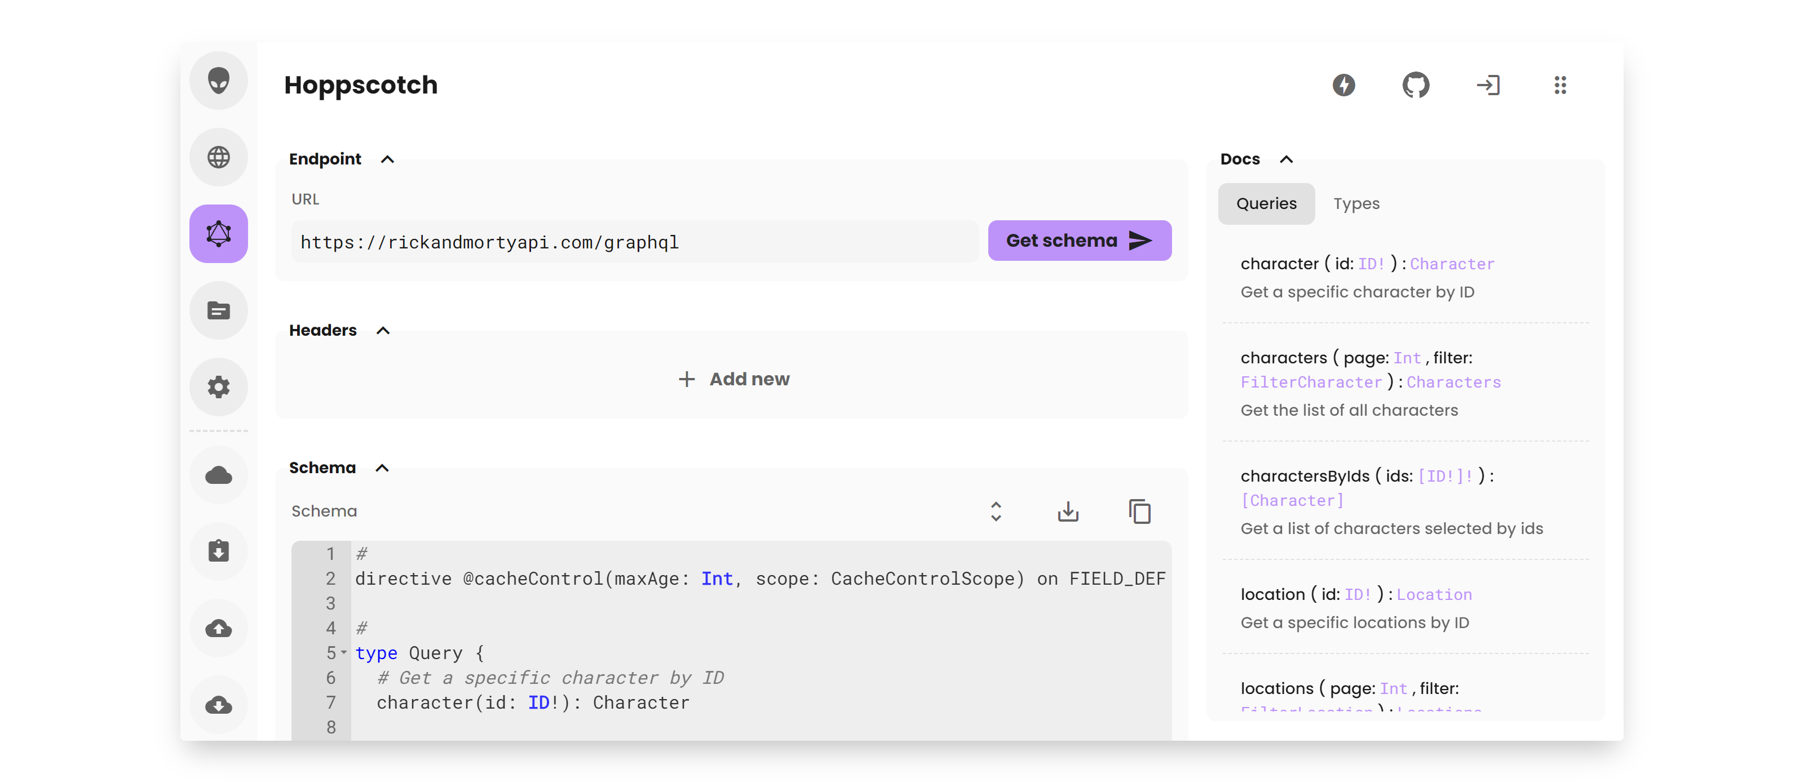Open the six-dot apps menu icon
This screenshot has height=783, width=1804.
[1559, 86]
